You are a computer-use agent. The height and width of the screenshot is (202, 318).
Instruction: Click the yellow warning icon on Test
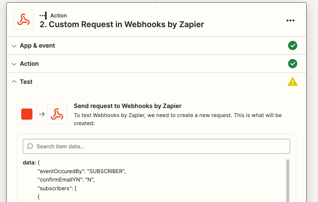[x=293, y=82]
